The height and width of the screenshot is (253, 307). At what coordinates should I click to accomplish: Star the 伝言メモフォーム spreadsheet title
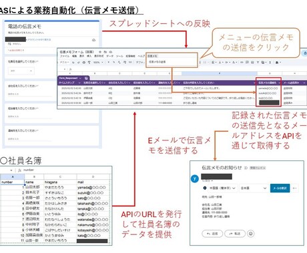point(100,52)
